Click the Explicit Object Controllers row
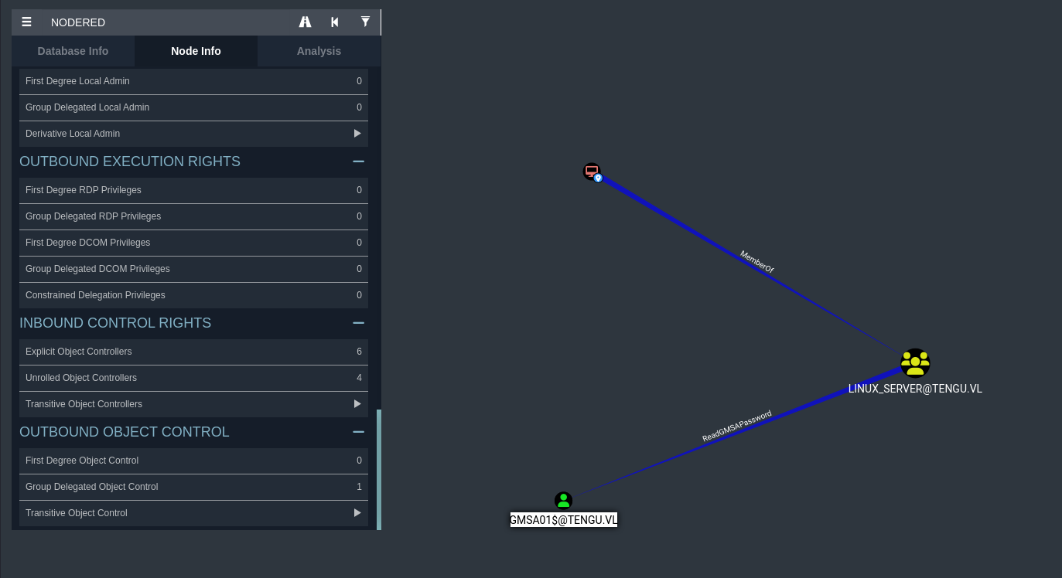This screenshot has width=1062, height=578. pyautogui.click(x=193, y=352)
